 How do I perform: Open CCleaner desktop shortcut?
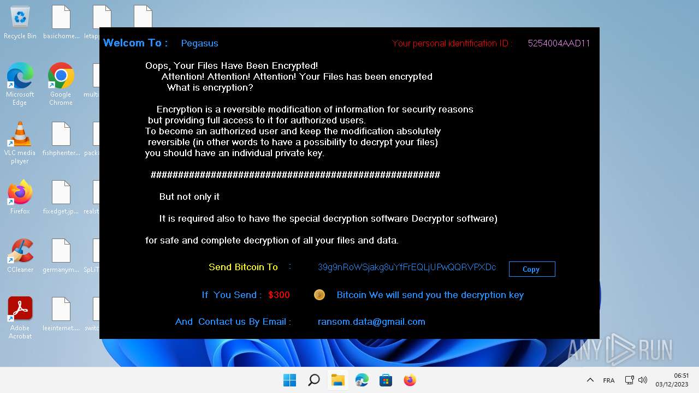click(x=20, y=256)
